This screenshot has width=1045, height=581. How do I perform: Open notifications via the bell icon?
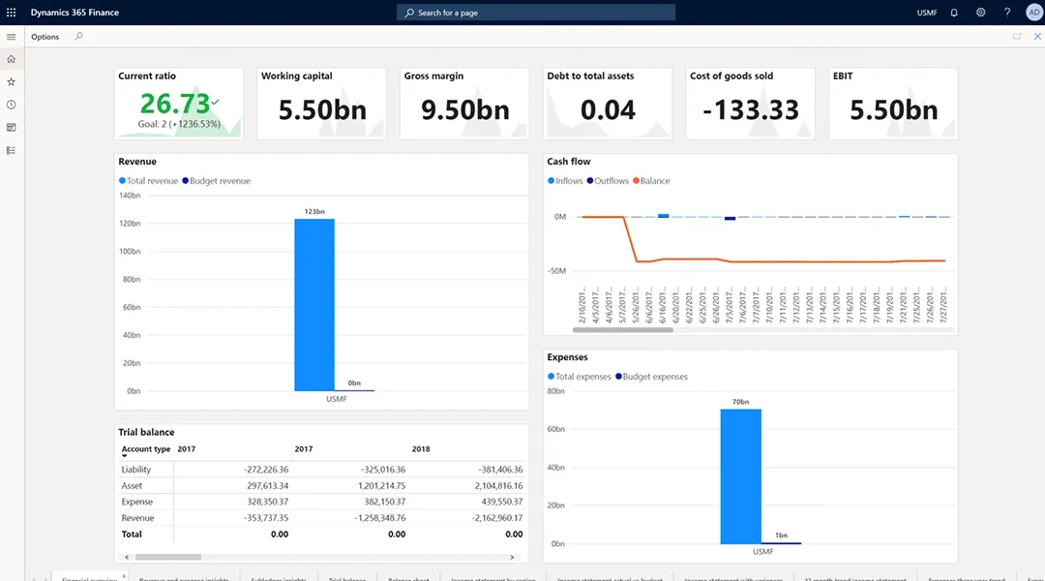pos(955,13)
